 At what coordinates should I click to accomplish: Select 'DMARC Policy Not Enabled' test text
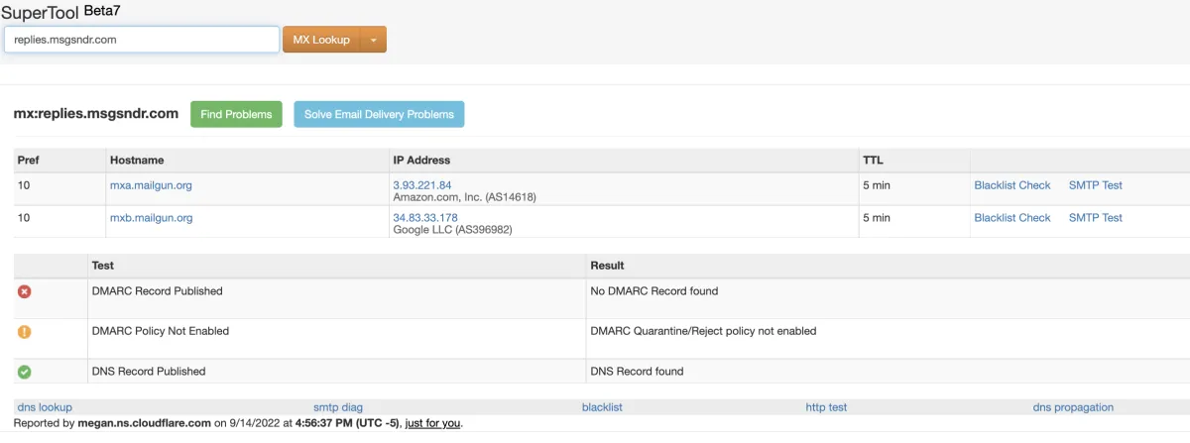pos(160,331)
